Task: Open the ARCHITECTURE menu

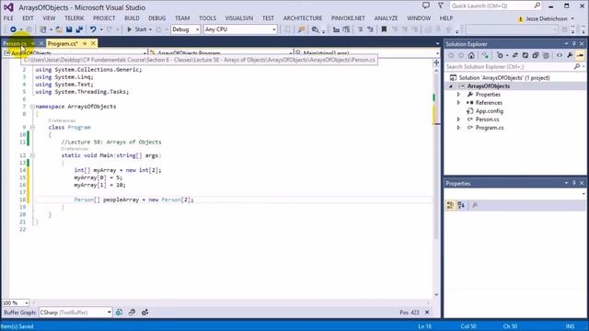Action: (303, 18)
